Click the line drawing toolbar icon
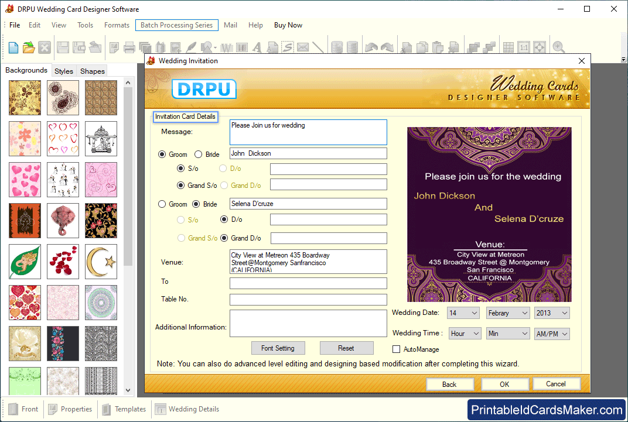This screenshot has height=422, width=628. click(x=318, y=47)
